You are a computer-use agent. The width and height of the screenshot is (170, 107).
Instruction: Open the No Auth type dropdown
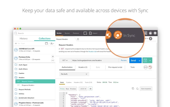click(x=74, y=74)
